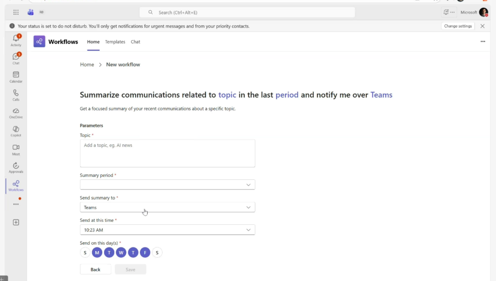Enable Sunday in send days
496x281 pixels.
[85, 252]
